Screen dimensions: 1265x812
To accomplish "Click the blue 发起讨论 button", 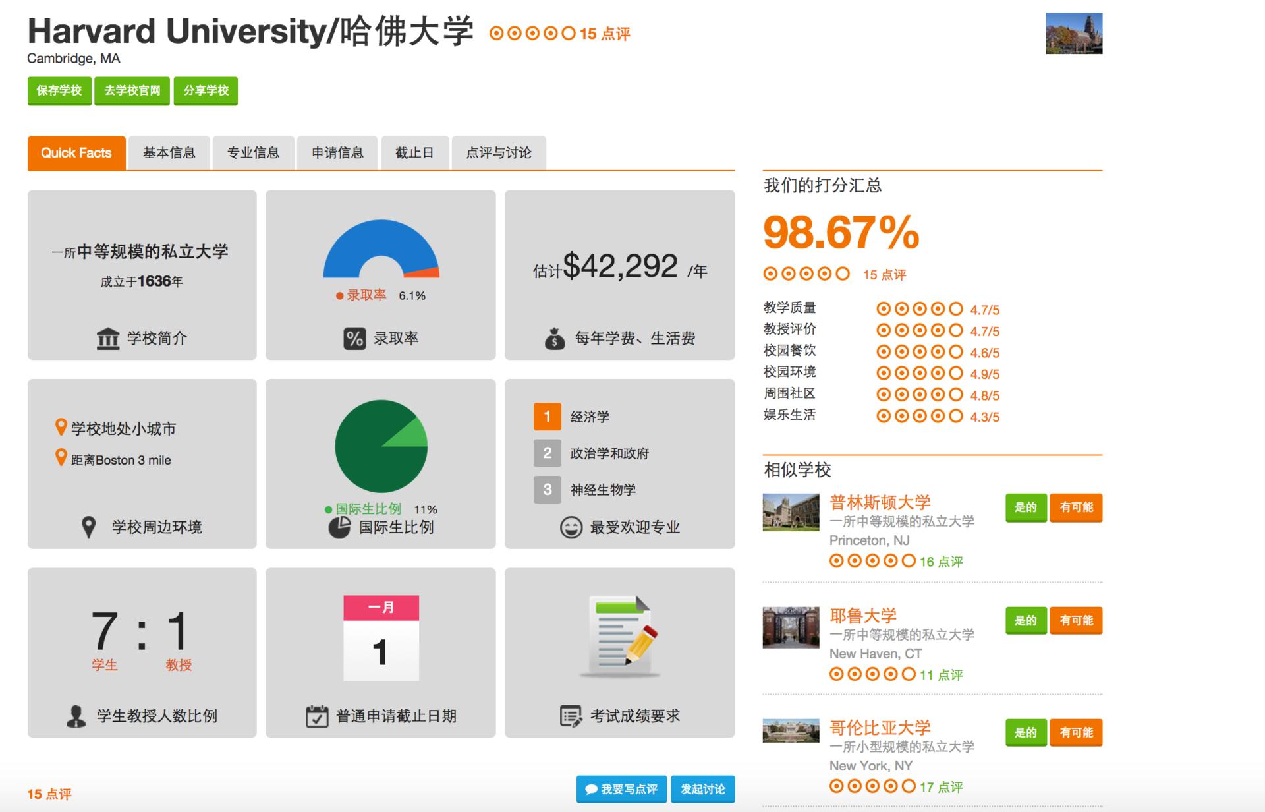I will [x=702, y=789].
